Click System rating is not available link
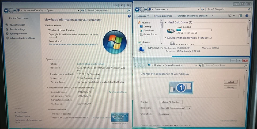 click(x=91, y=64)
